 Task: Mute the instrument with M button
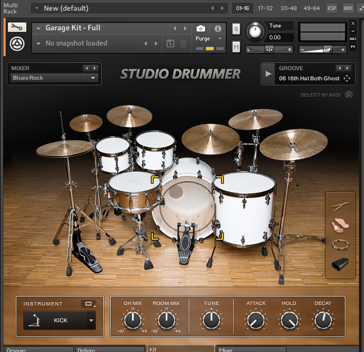(236, 47)
